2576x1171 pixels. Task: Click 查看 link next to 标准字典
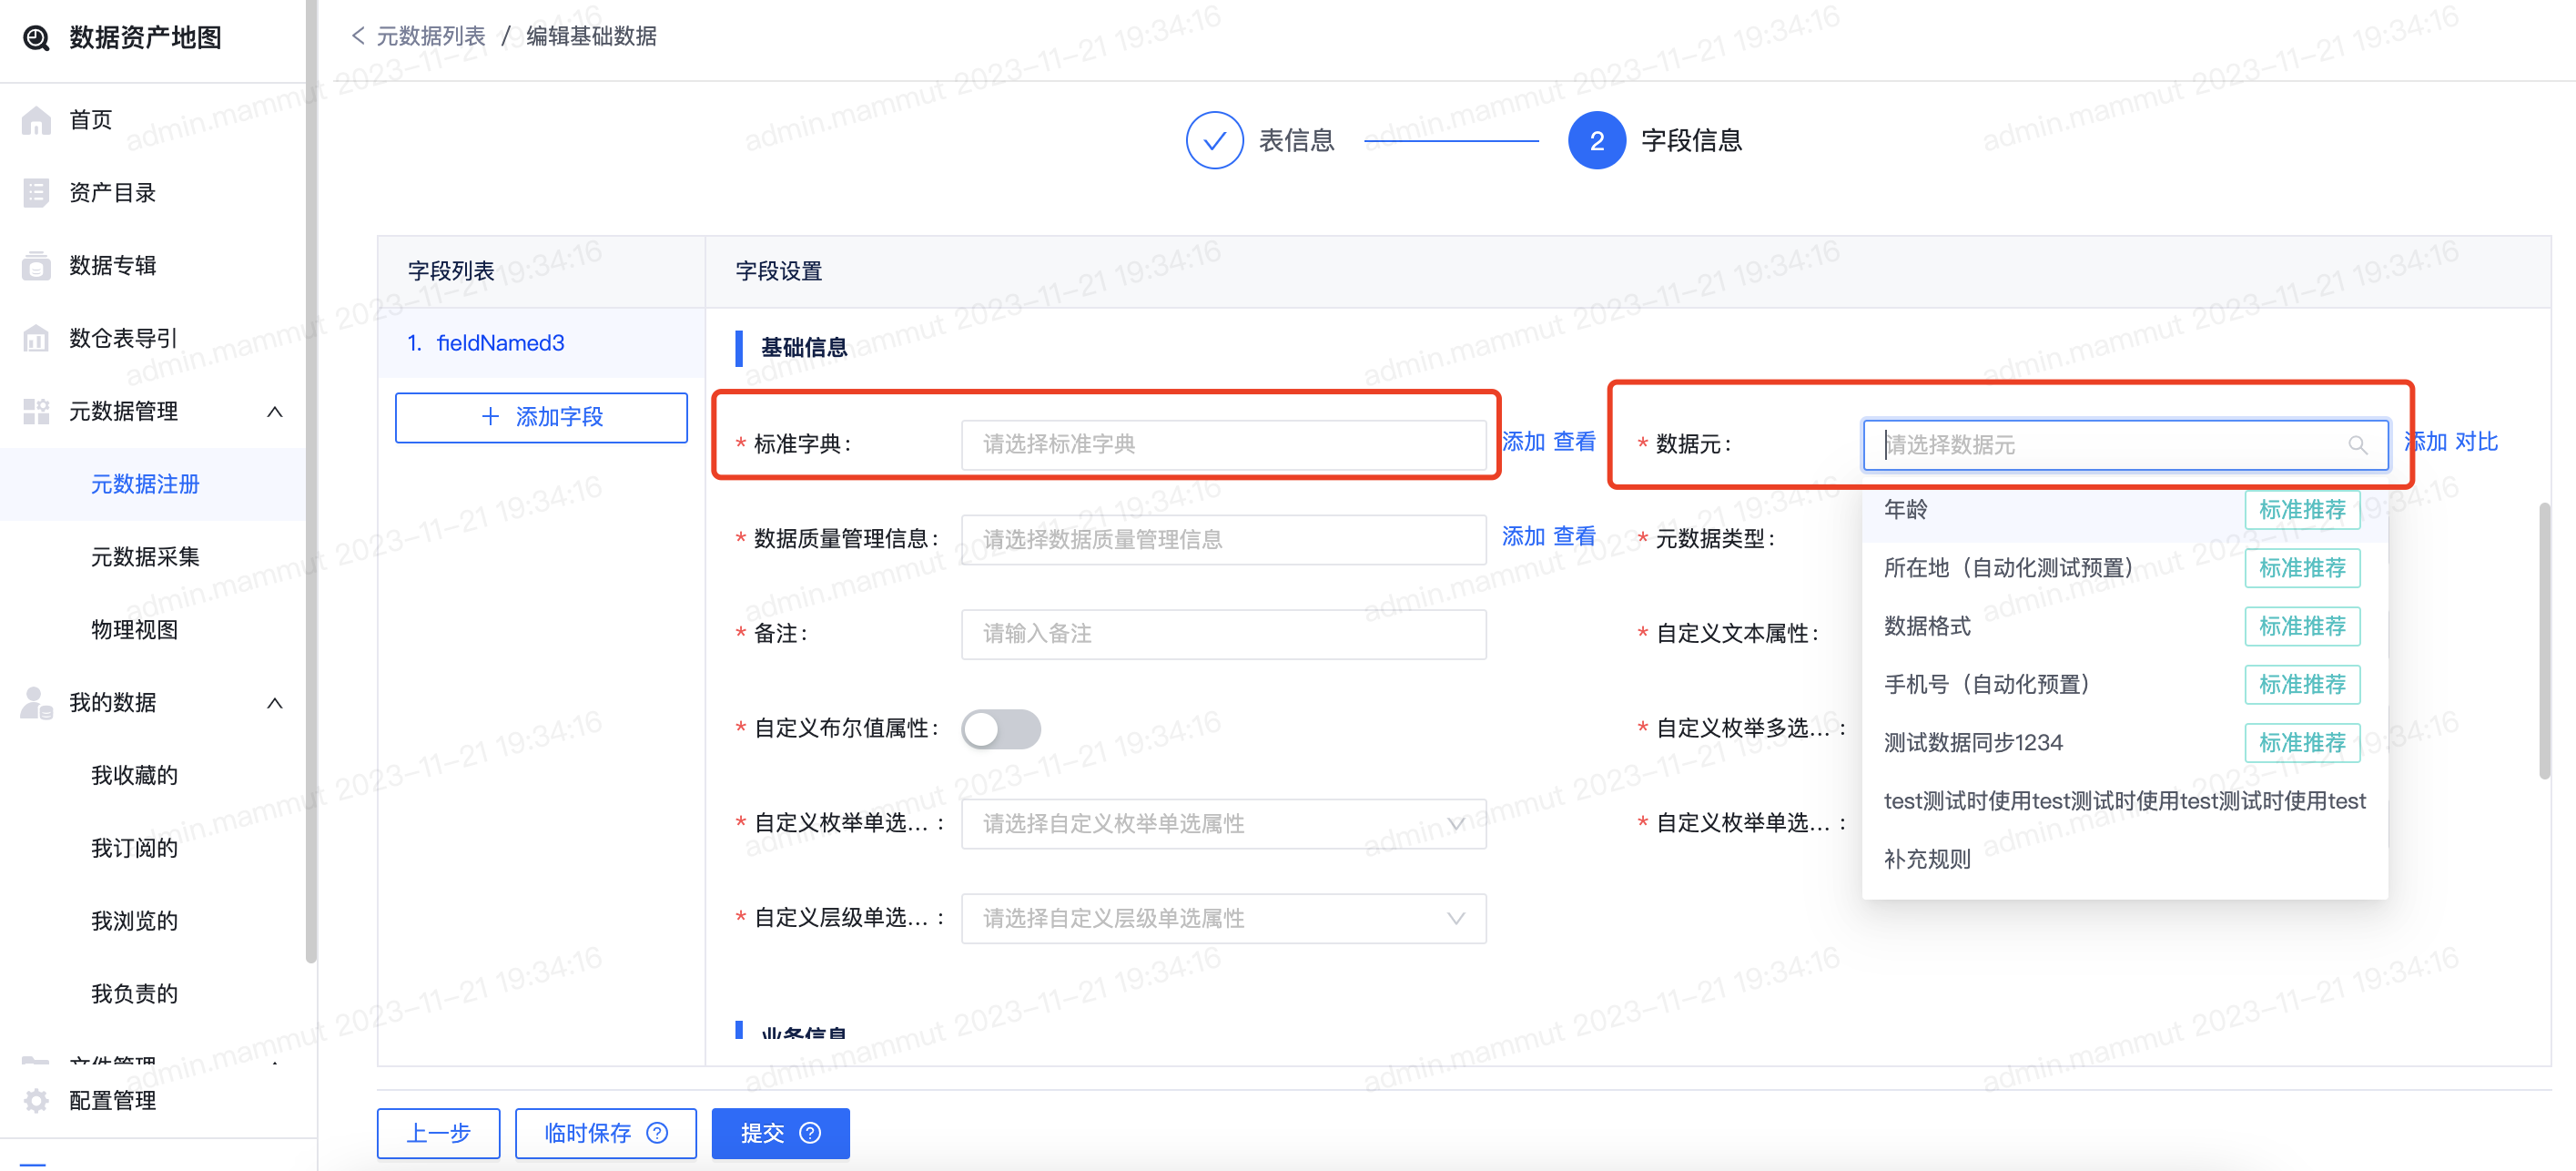point(1574,442)
